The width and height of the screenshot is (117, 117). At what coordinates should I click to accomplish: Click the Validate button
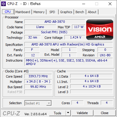click(x=82, y=113)
